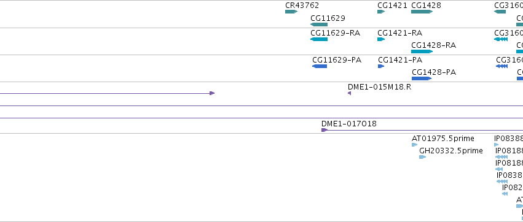Click the purple arrowhead ending the long BAC line
This screenshot has height=222, width=523.
[212, 93]
